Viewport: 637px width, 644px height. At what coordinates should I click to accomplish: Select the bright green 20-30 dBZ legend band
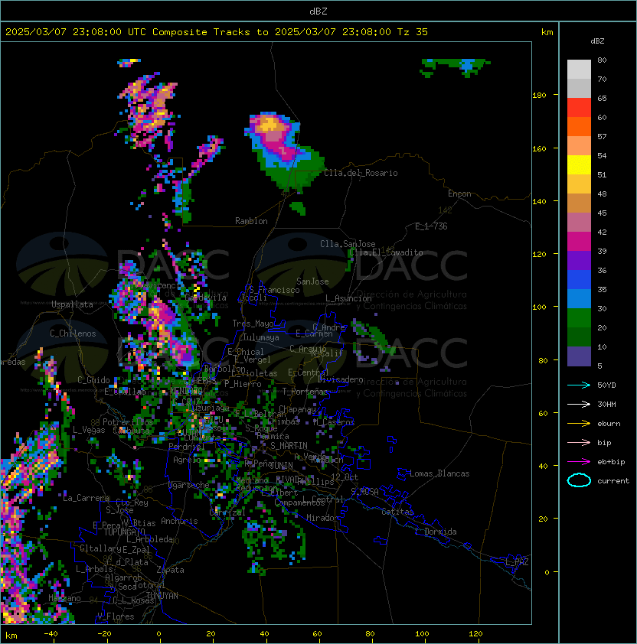[x=579, y=318]
